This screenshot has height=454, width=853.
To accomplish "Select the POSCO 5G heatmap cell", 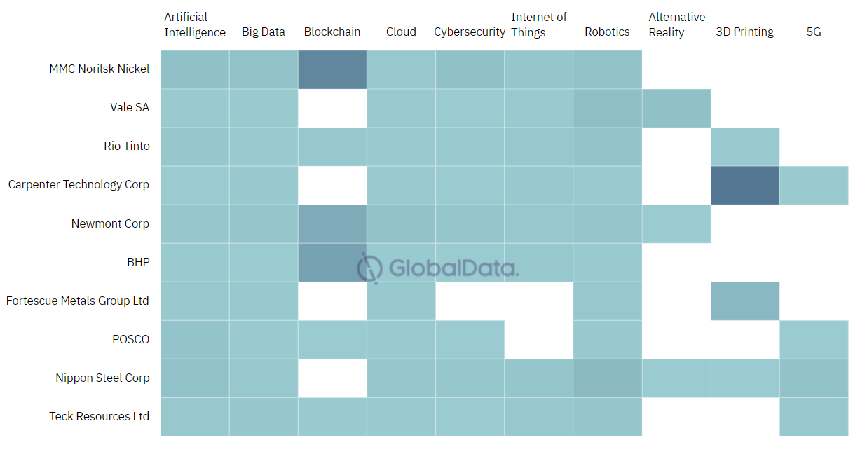I will pyautogui.click(x=813, y=339).
